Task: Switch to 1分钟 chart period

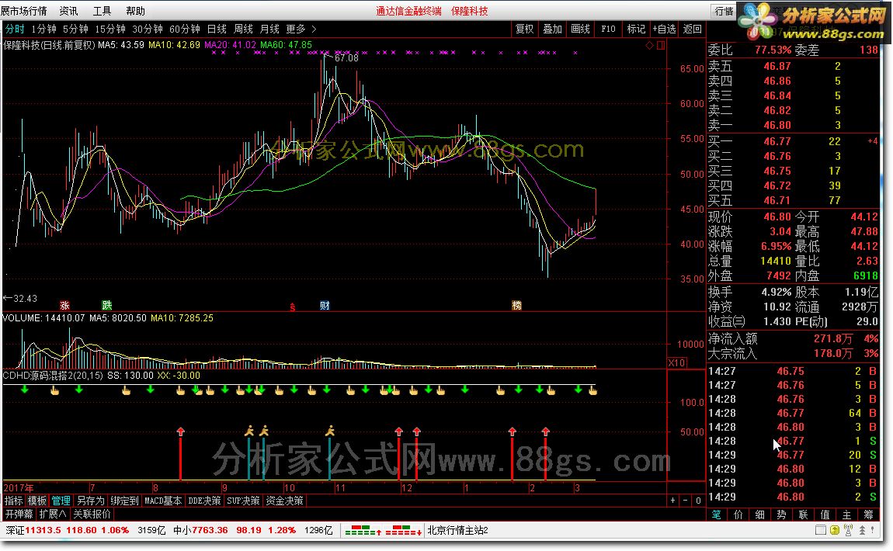Action: 43,29
